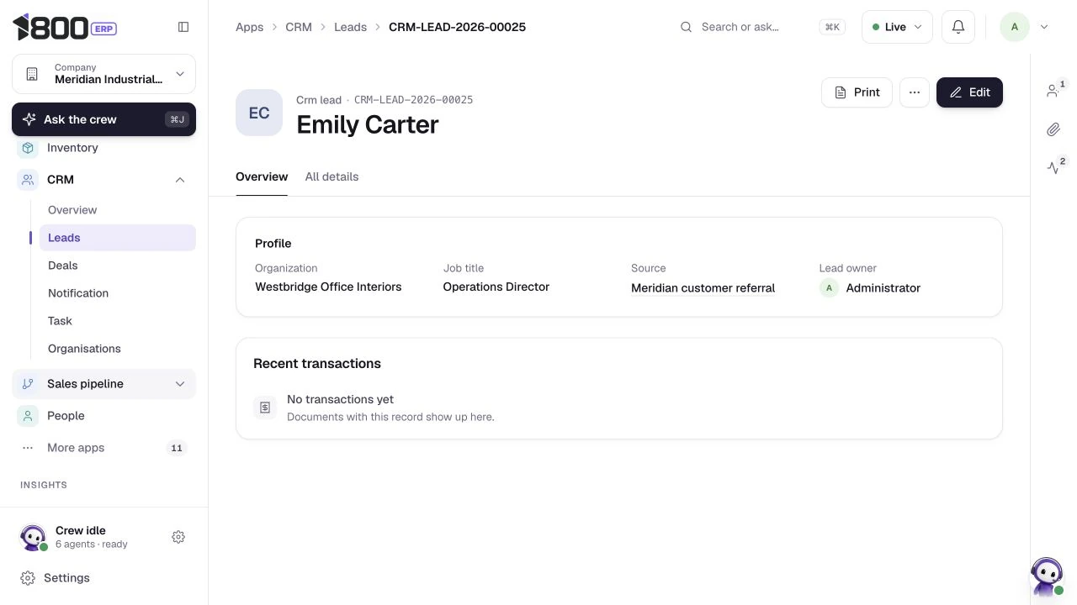Open the followers icon in right rail
The width and height of the screenshot is (1077, 605).
click(1053, 91)
